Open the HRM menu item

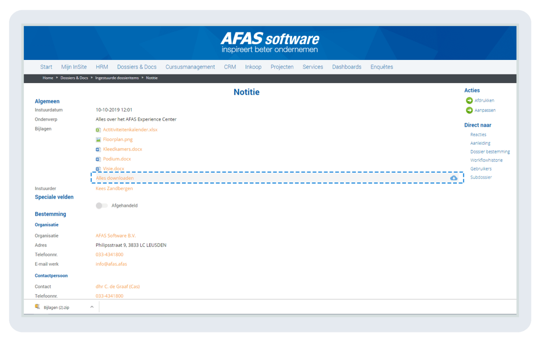pyautogui.click(x=102, y=66)
